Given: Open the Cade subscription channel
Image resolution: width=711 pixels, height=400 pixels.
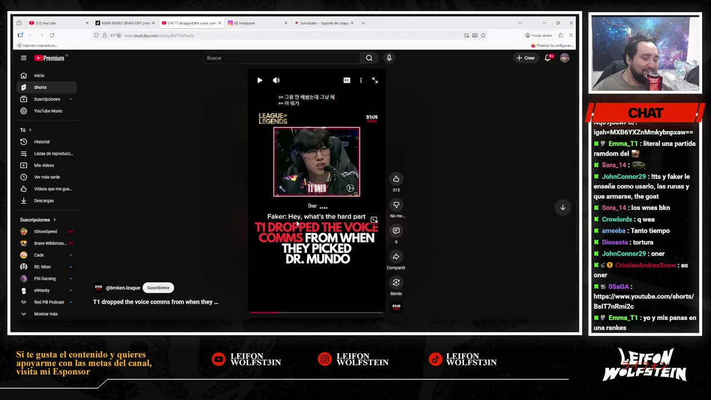Looking at the screenshot, I should (x=47, y=255).
